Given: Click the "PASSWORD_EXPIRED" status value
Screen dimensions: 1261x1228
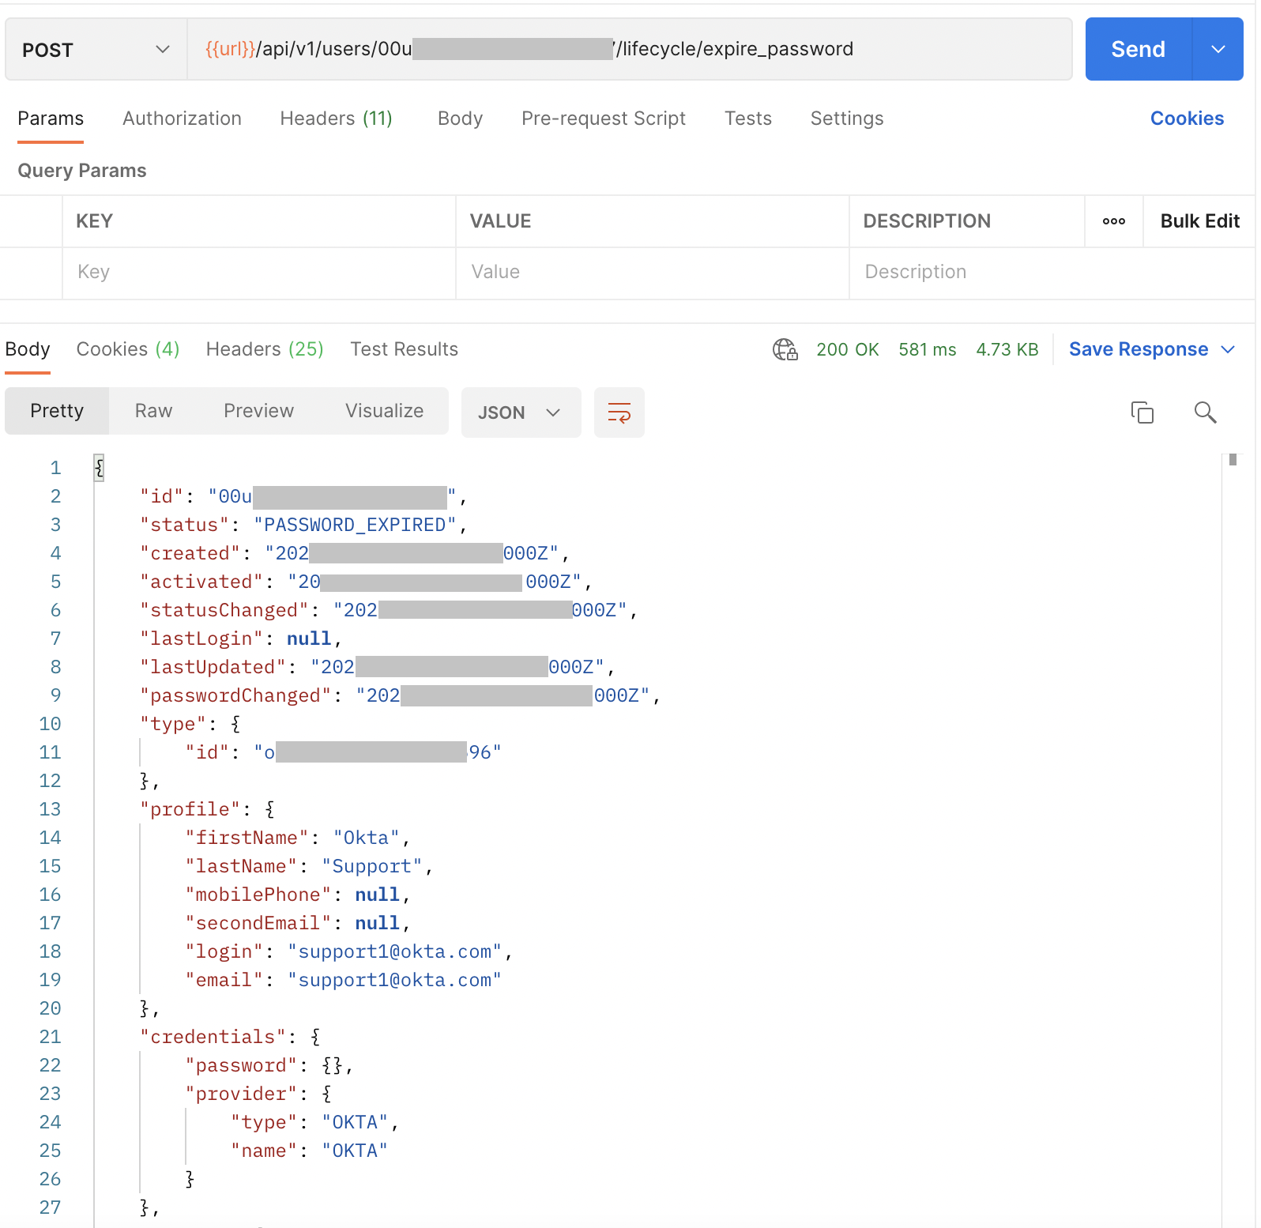Looking at the screenshot, I should (355, 525).
